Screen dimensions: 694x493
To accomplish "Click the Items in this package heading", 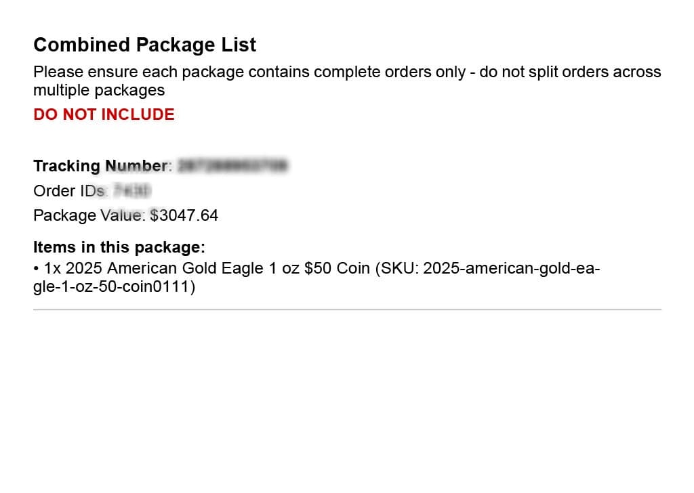I will pos(119,247).
